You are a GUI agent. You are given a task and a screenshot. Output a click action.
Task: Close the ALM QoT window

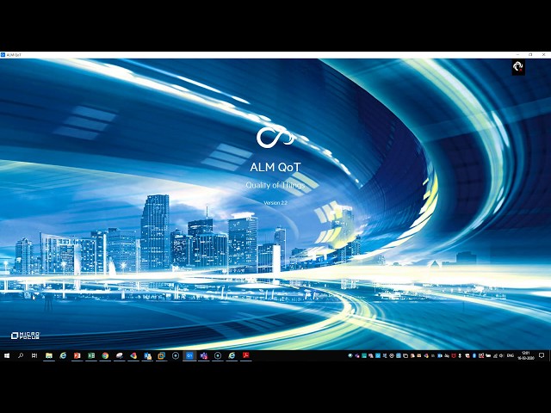pyautogui.click(x=543, y=55)
